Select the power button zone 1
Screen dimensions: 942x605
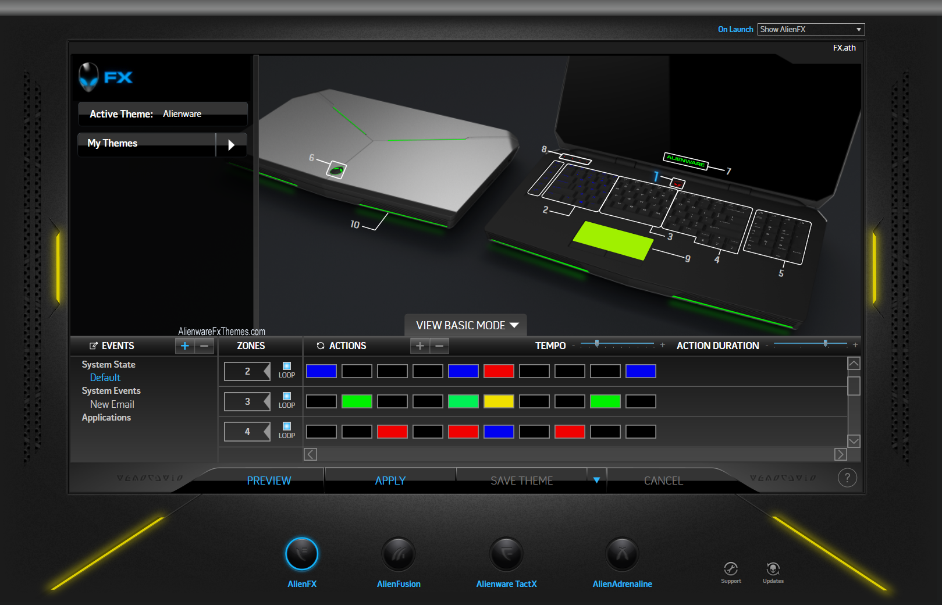tap(677, 183)
